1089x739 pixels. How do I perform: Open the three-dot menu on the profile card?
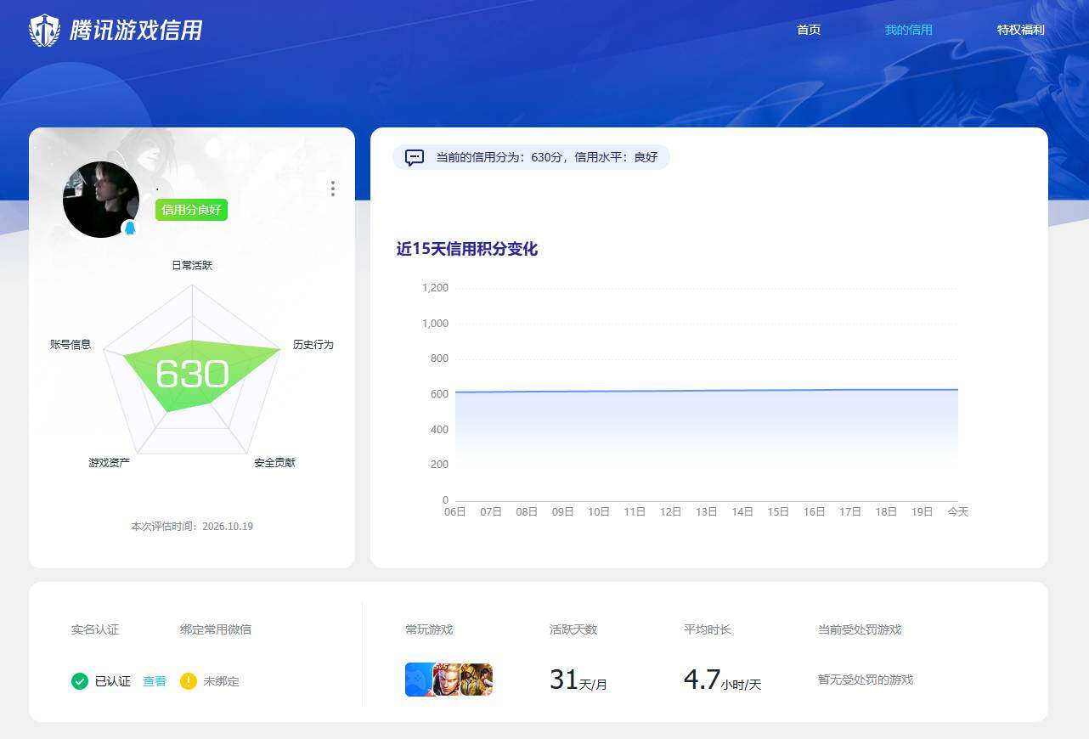point(333,189)
